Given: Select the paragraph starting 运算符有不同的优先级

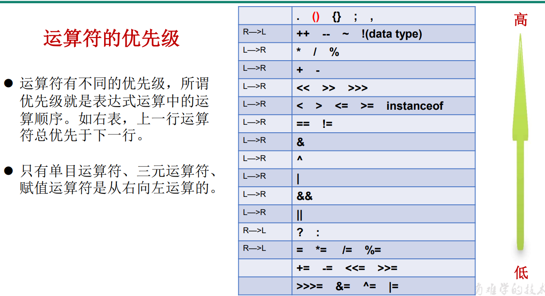Looking at the screenshot, I should point(114,109).
